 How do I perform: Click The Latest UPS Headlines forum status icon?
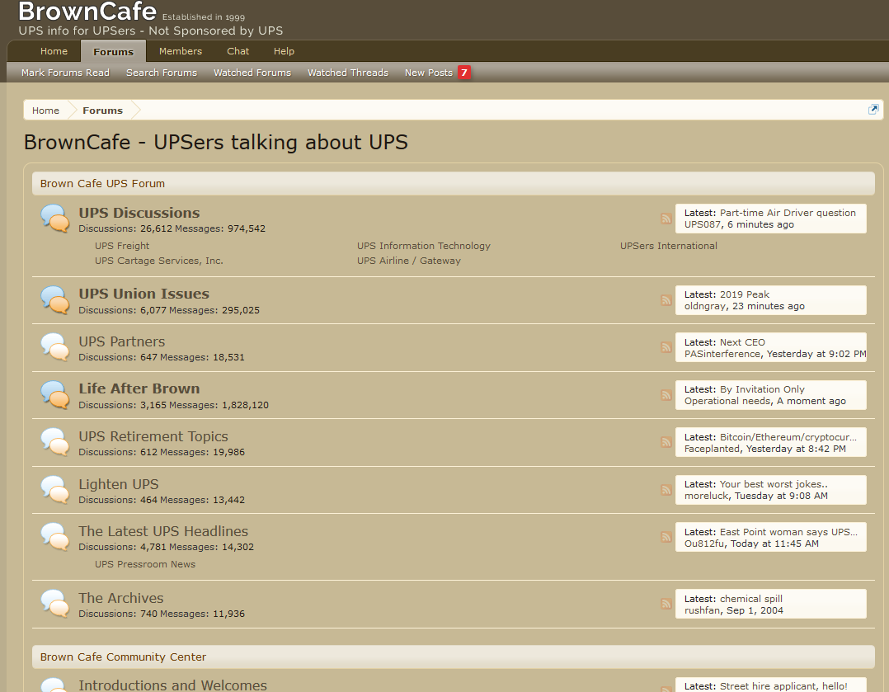point(55,536)
